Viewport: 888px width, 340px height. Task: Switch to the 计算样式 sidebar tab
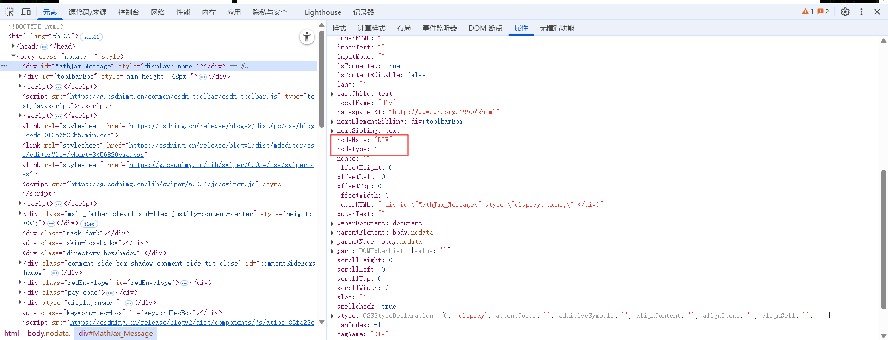tap(371, 28)
